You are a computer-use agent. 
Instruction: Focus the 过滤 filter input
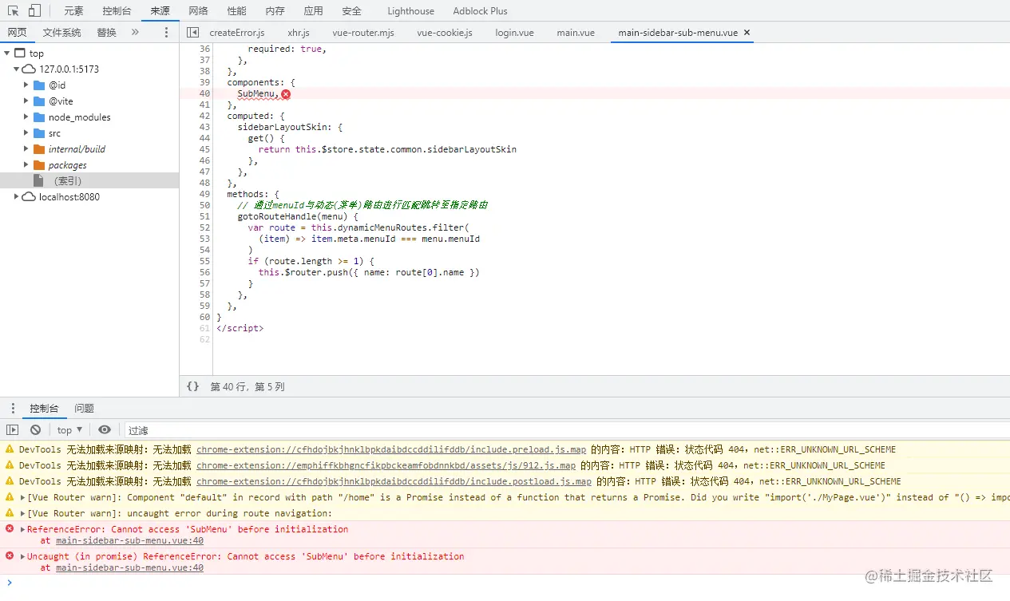pyautogui.click(x=567, y=430)
